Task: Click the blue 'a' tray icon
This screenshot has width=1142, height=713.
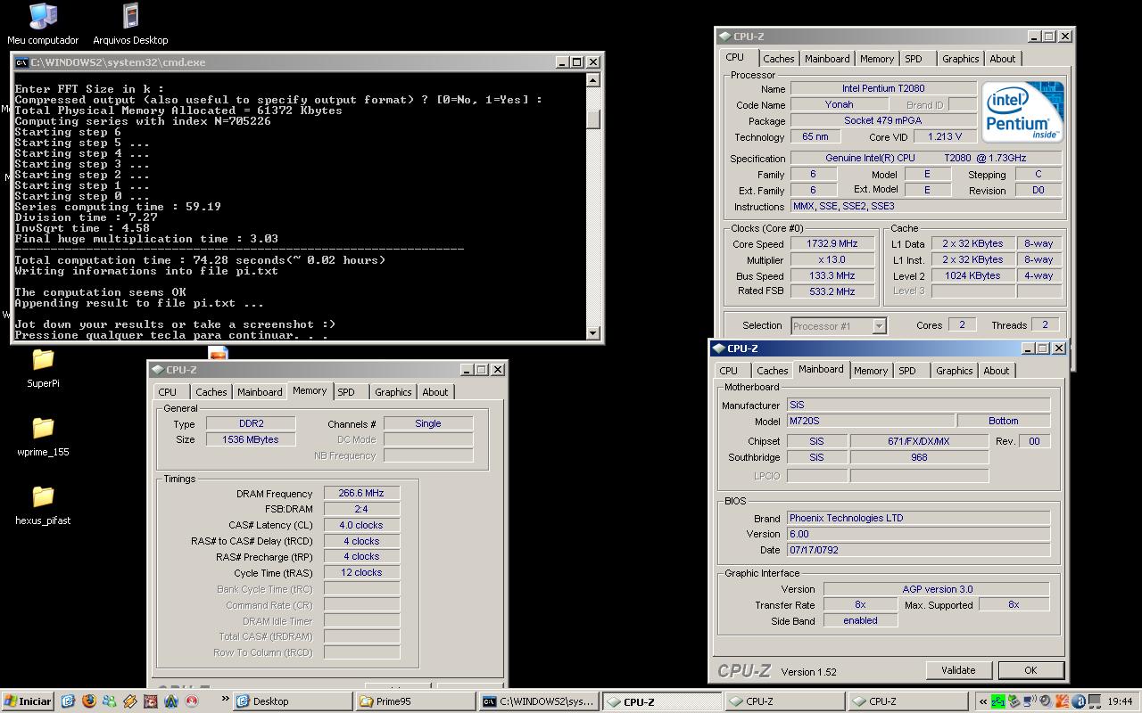Action: pos(1079,701)
